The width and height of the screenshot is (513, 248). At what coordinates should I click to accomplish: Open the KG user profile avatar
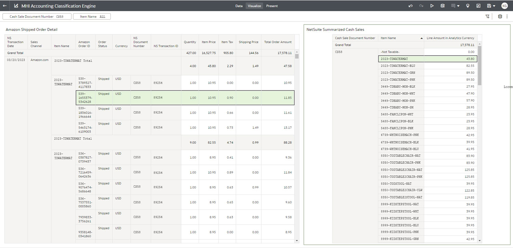click(504, 6)
